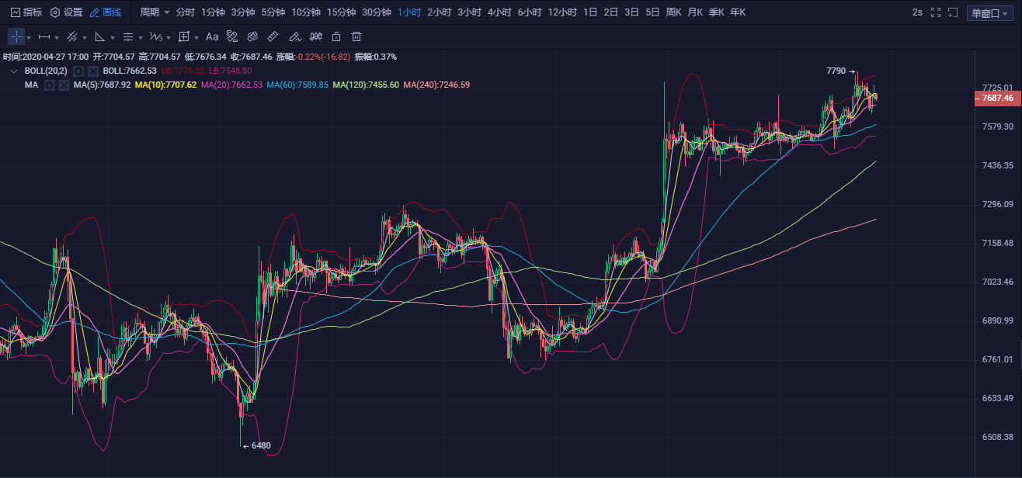
Task: Toggle the 画线 drawing toolbar
Action: click(x=106, y=12)
